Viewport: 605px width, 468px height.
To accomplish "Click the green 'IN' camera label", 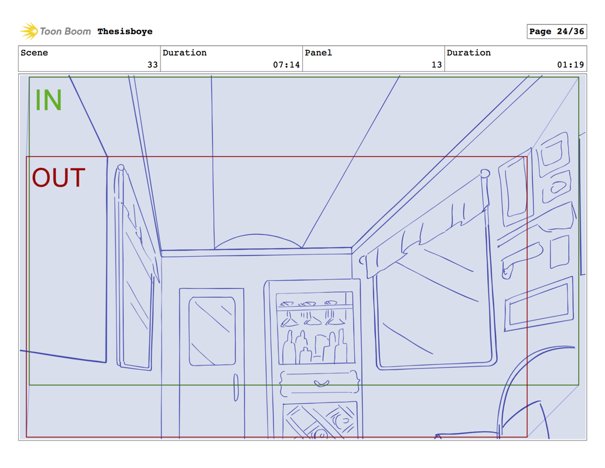I will 48,100.
